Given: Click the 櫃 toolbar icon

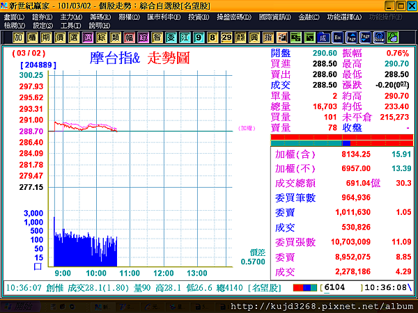Looking at the screenshot, I should click(32, 38).
